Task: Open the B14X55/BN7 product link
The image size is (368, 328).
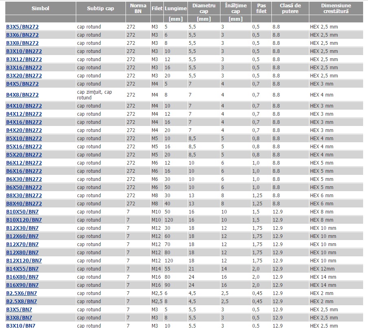Action: [x=22, y=269]
